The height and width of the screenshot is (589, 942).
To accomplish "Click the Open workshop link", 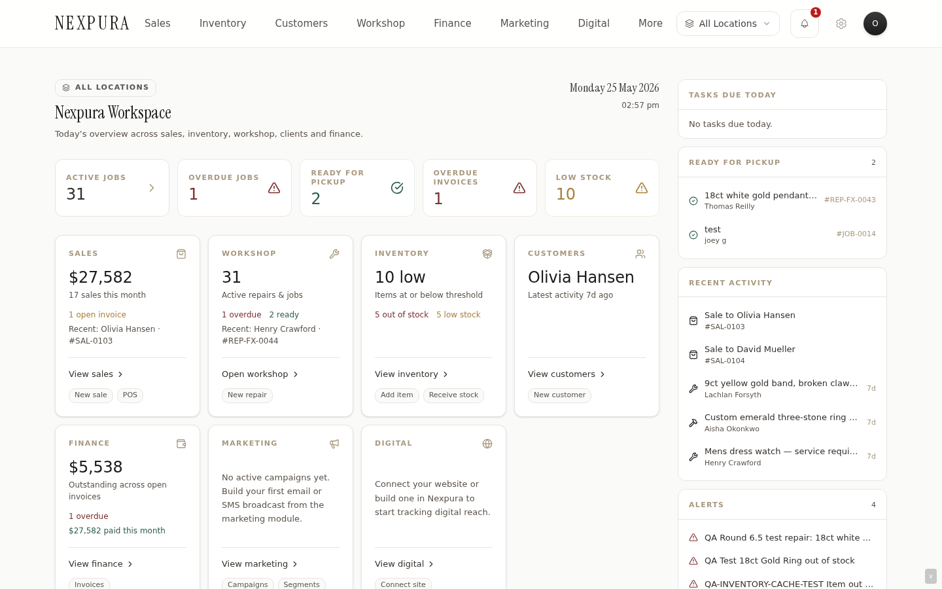I will [260, 374].
